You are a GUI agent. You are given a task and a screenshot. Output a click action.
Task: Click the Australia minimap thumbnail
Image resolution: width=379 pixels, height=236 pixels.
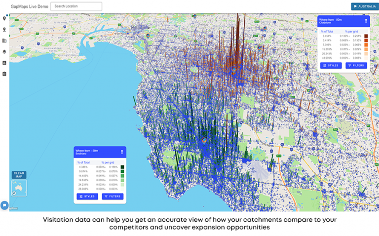(19, 189)
